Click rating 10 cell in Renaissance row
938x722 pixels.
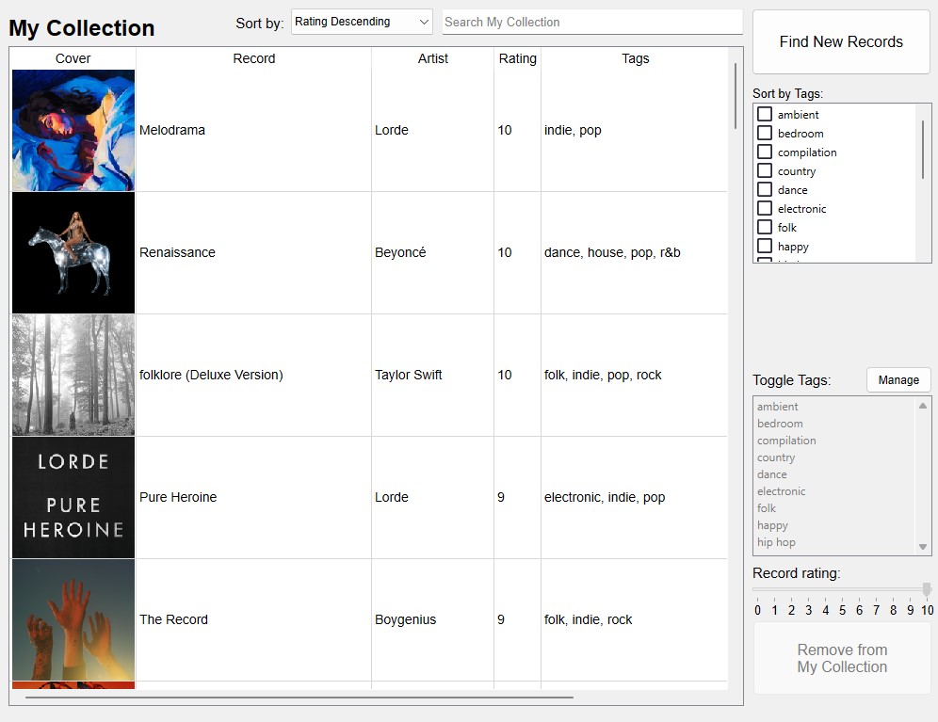(517, 252)
